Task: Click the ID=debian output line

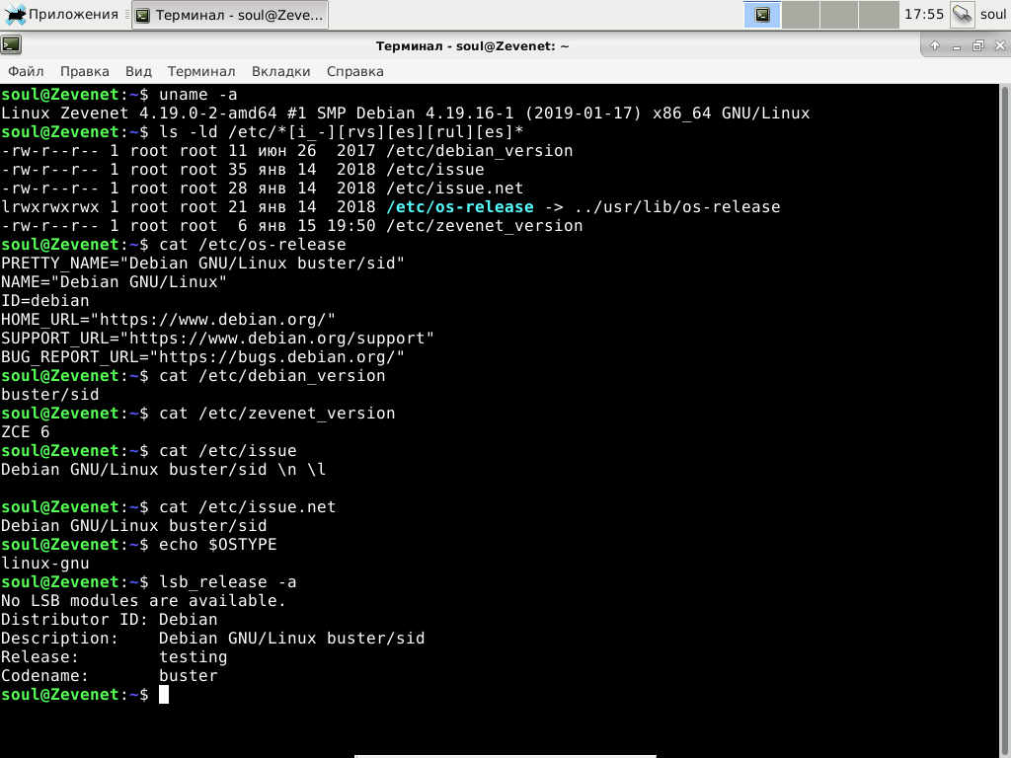Action: coord(45,301)
